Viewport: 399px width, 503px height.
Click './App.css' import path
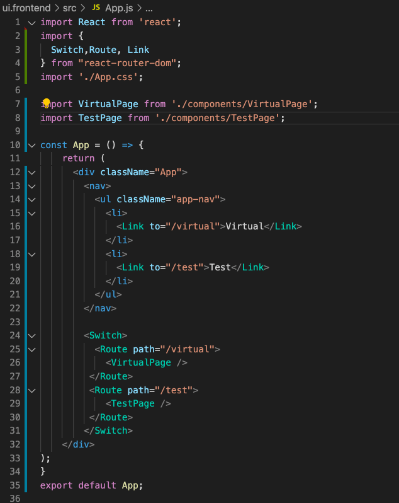pyautogui.click(x=108, y=77)
